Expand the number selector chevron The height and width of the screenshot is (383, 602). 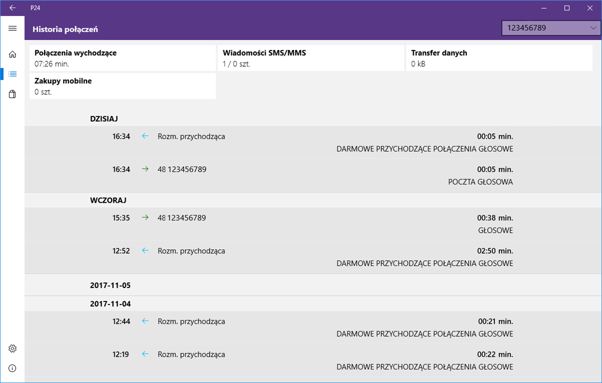pyautogui.click(x=593, y=28)
